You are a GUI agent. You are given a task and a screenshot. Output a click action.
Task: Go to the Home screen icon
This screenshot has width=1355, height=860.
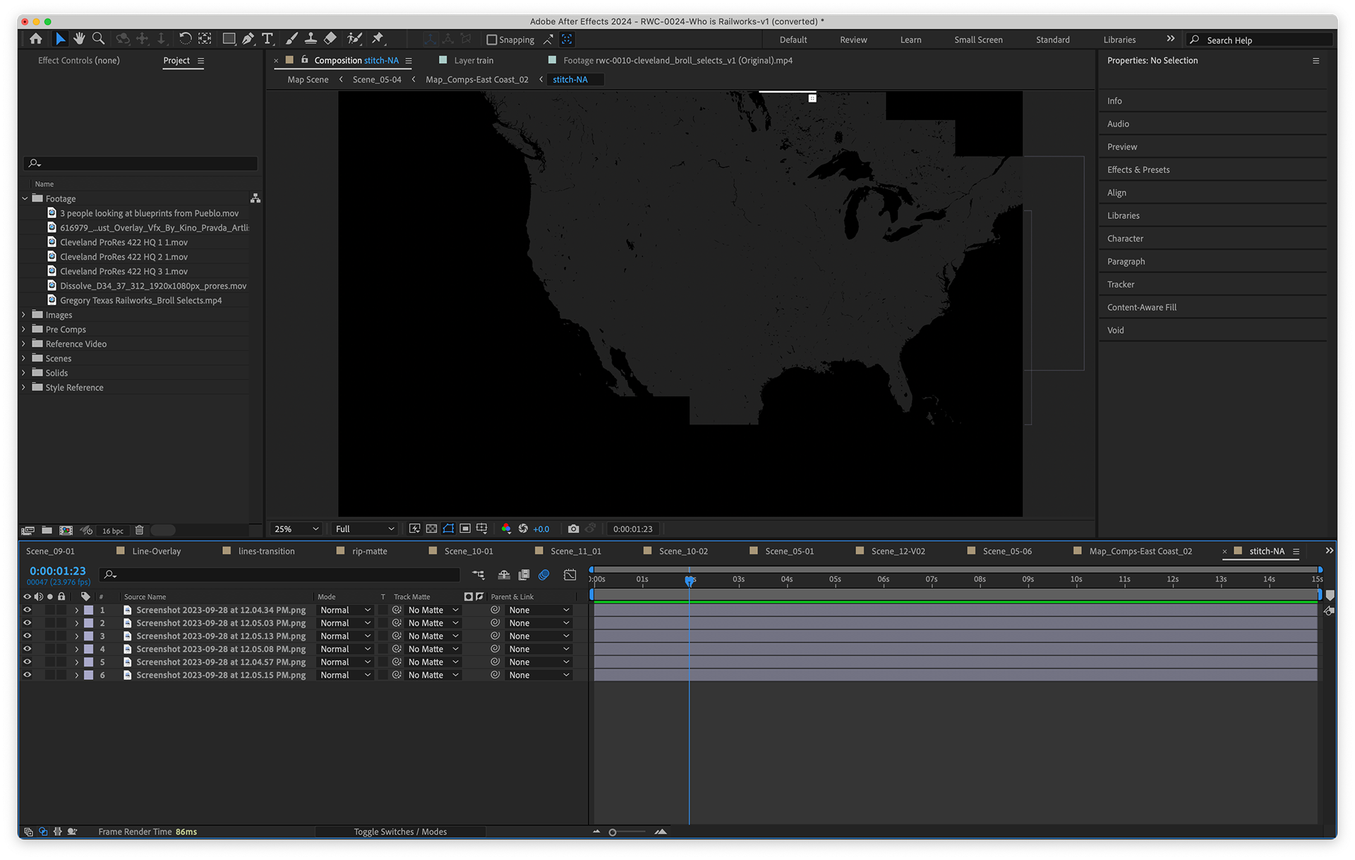click(x=35, y=39)
